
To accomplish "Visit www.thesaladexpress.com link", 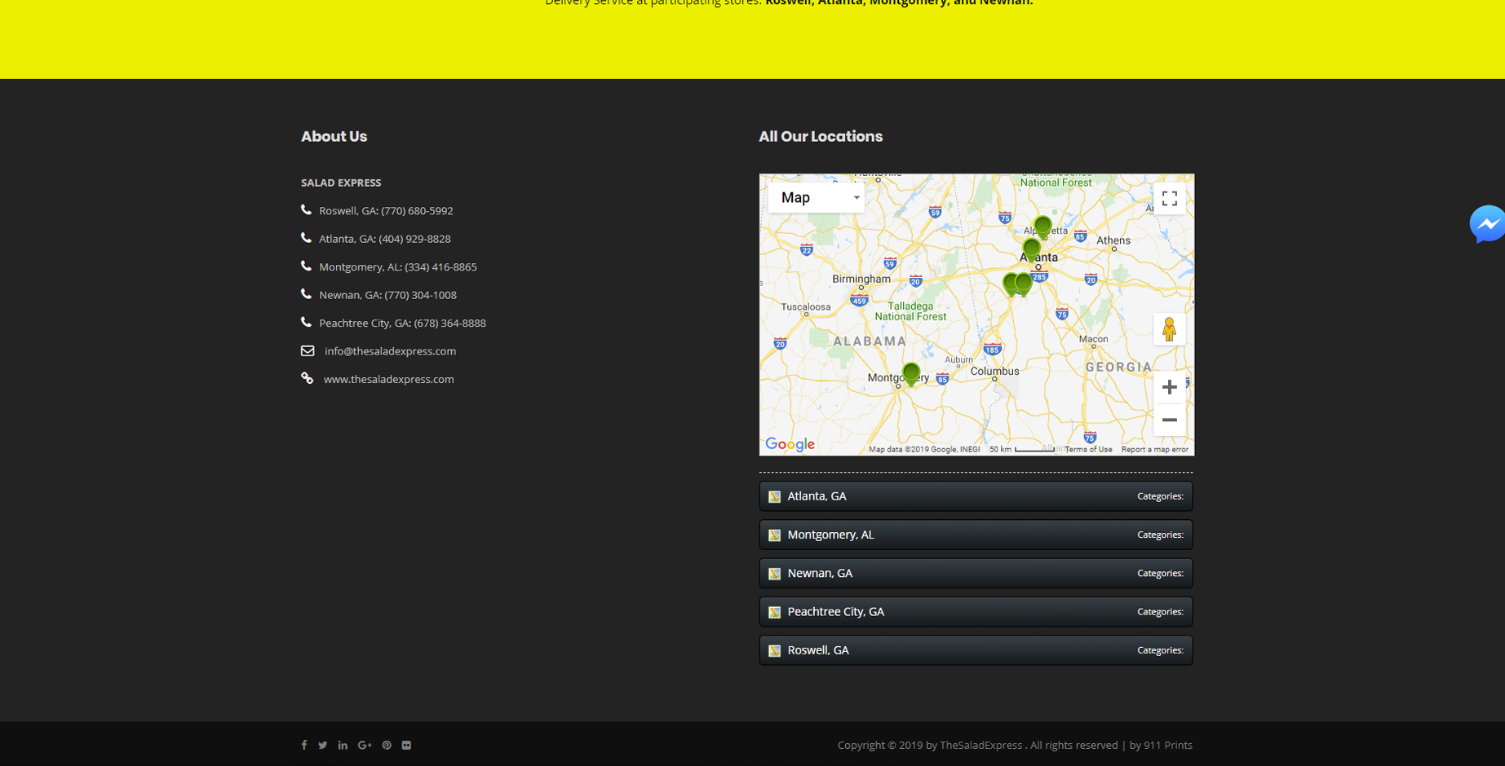I will click(x=388, y=379).
